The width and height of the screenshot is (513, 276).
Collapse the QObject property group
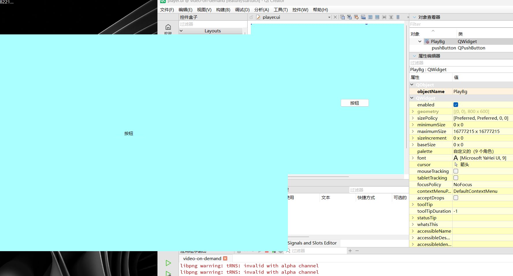coord(412,85)
